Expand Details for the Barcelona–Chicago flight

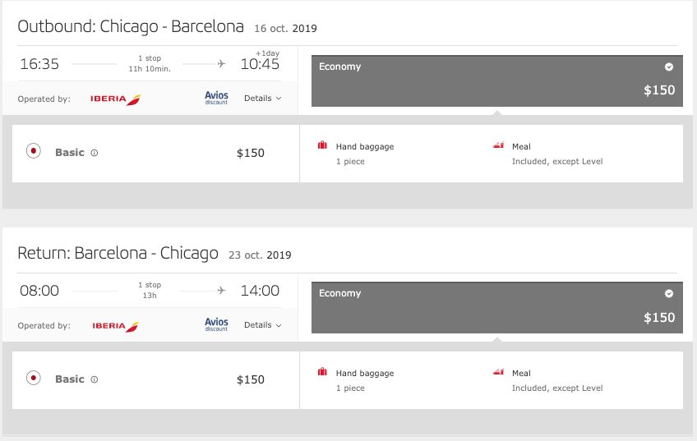(263, 324)
